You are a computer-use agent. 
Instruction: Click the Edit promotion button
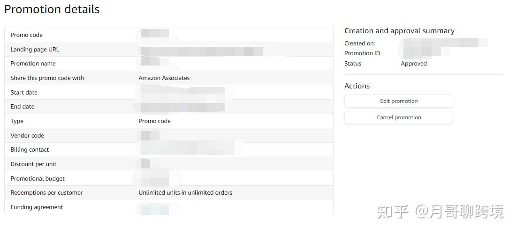tap(398, 101)
